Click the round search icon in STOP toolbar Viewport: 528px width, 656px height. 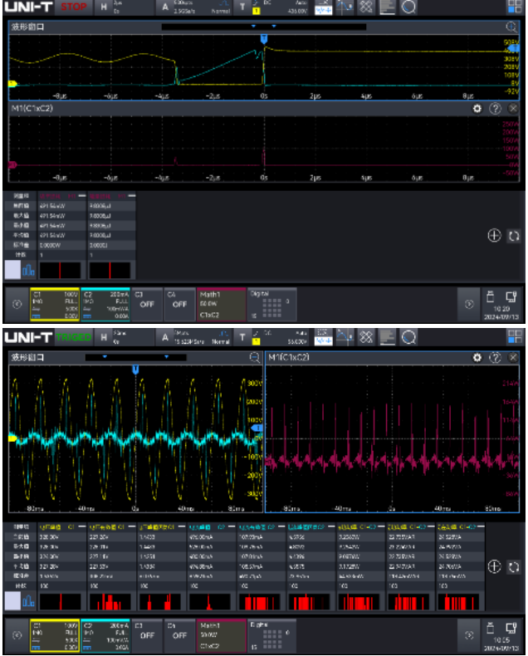(408, 8)
